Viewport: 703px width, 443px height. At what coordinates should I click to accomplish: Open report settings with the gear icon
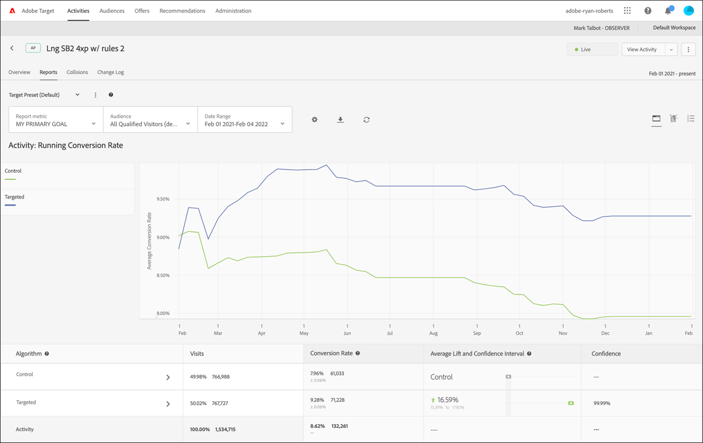pos(315,120)
